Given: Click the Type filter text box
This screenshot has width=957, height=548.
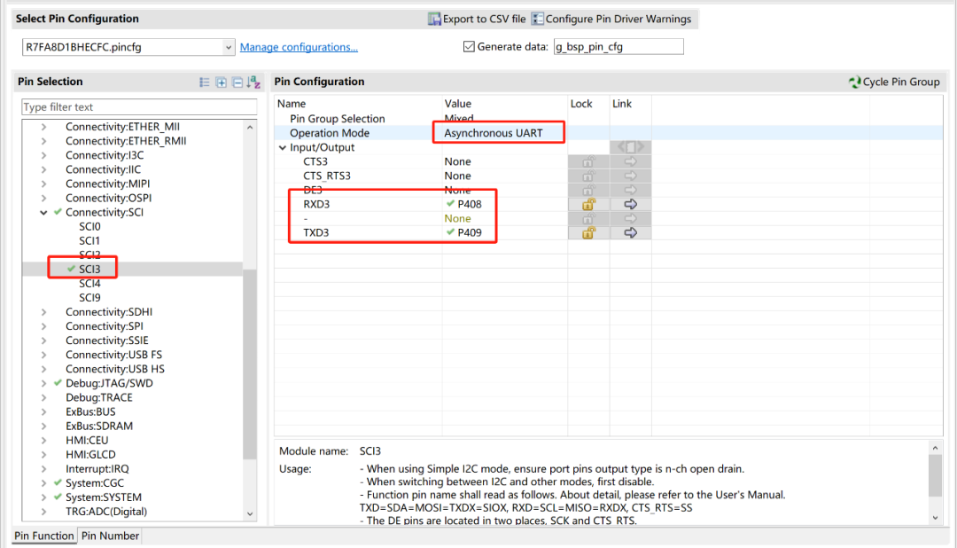Looking at the screenshot, I should [x=139, y=107].
